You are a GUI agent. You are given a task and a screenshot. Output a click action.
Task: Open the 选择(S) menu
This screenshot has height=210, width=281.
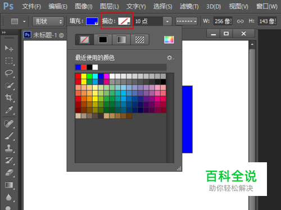tap(162, 7)
